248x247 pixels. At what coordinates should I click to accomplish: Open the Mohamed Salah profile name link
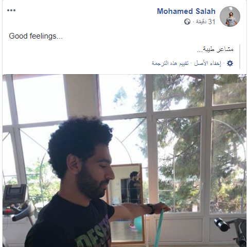point(186,11)
